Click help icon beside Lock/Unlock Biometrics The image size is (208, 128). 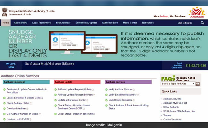[134, 100]
